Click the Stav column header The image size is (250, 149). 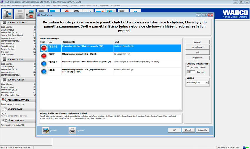point(43,42)
